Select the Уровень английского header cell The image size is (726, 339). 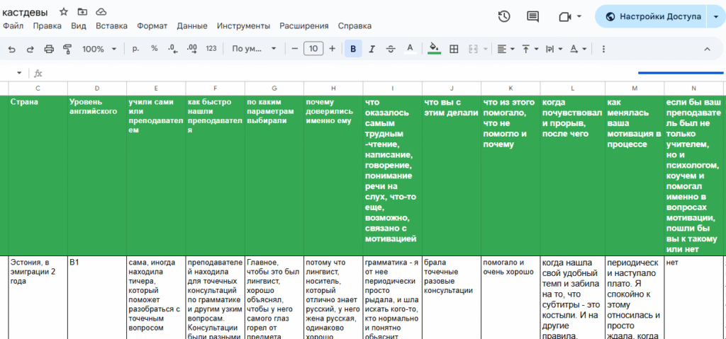[x=97, y=176]
